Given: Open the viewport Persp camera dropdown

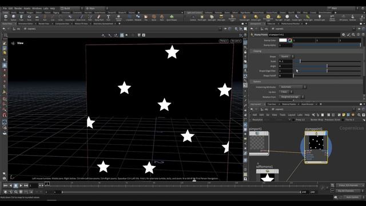Looking at the screenshot, I should [224, 41].
